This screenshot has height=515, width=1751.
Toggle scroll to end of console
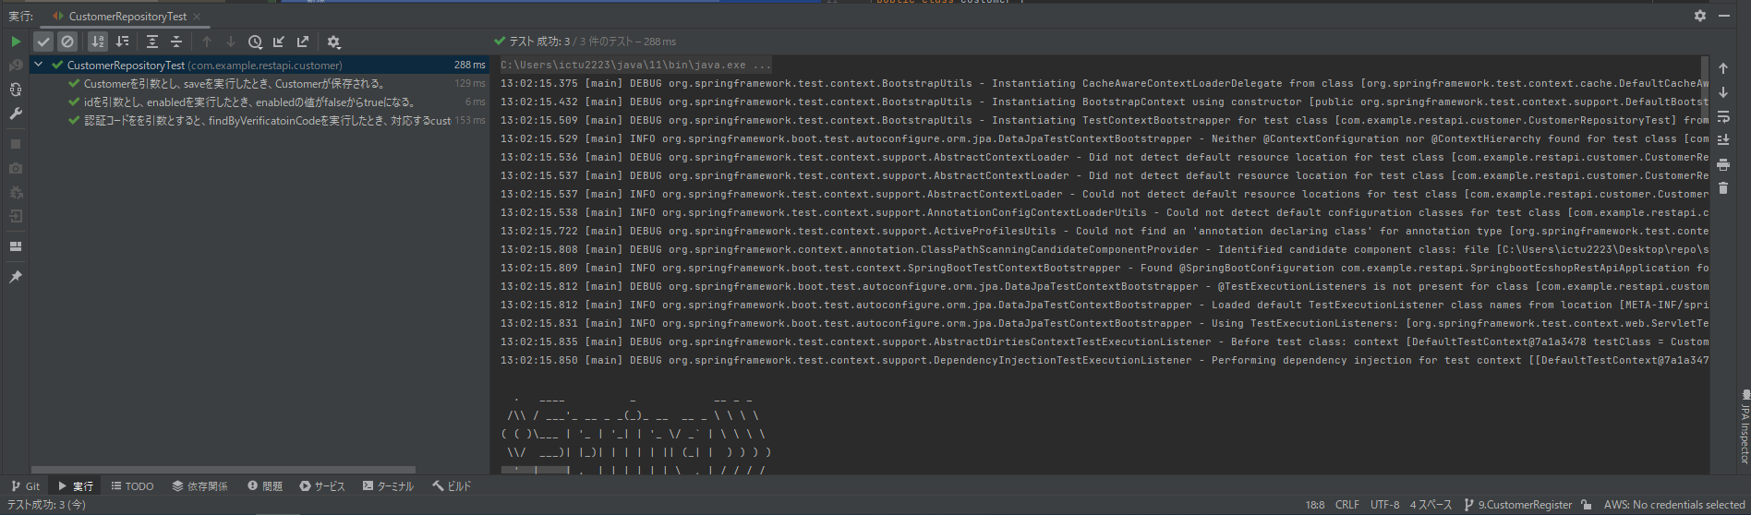(1723, 140)
